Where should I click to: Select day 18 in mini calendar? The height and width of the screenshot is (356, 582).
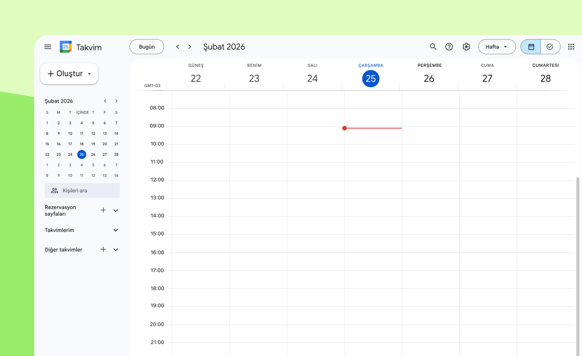tap(82, 144)
